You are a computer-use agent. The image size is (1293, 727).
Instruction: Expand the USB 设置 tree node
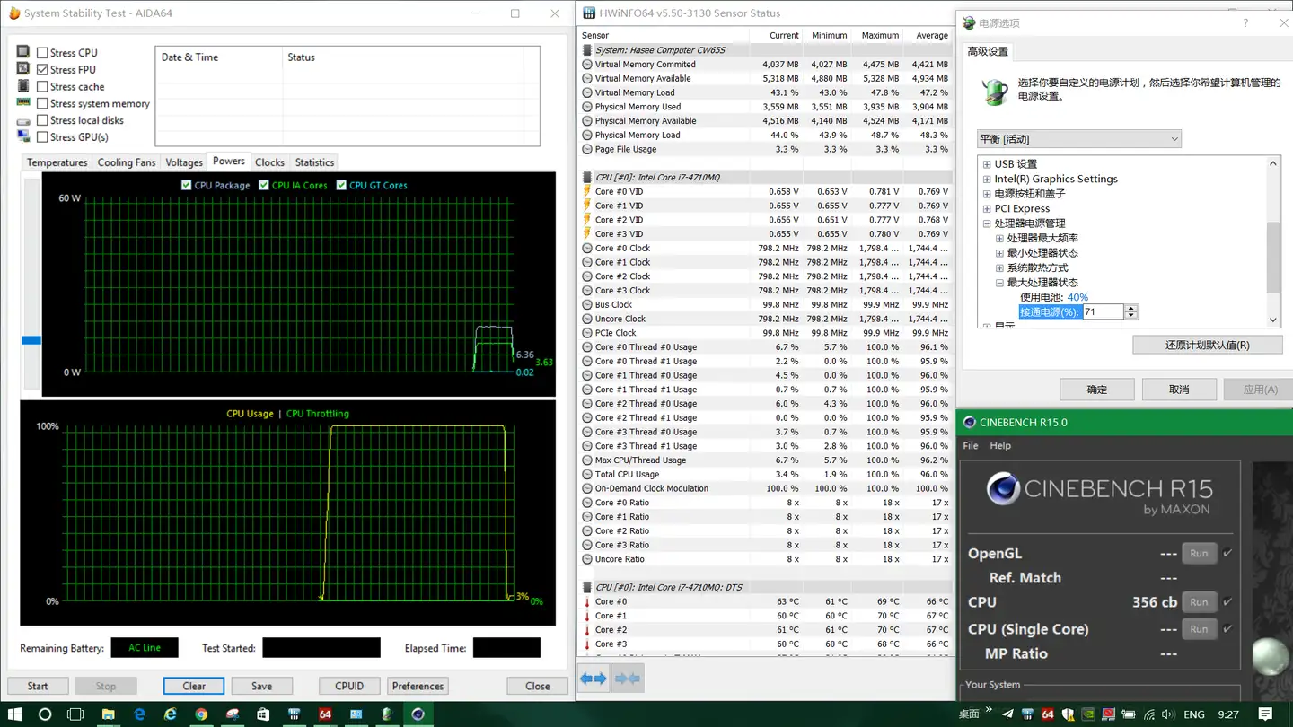[987, 164]
